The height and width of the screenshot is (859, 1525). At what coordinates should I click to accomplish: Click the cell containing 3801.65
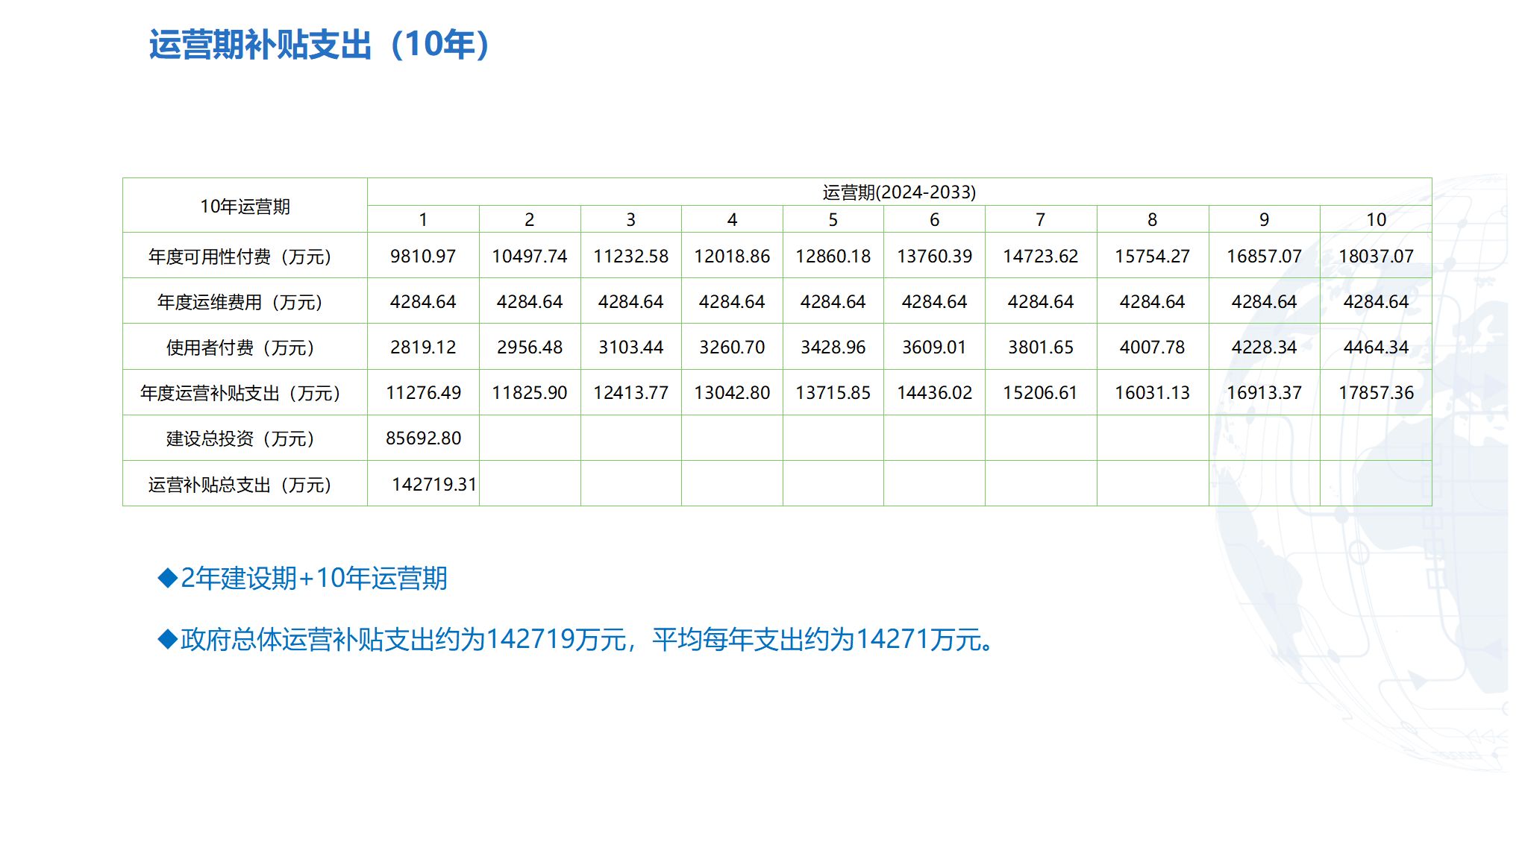click(x=1040, y=347)
